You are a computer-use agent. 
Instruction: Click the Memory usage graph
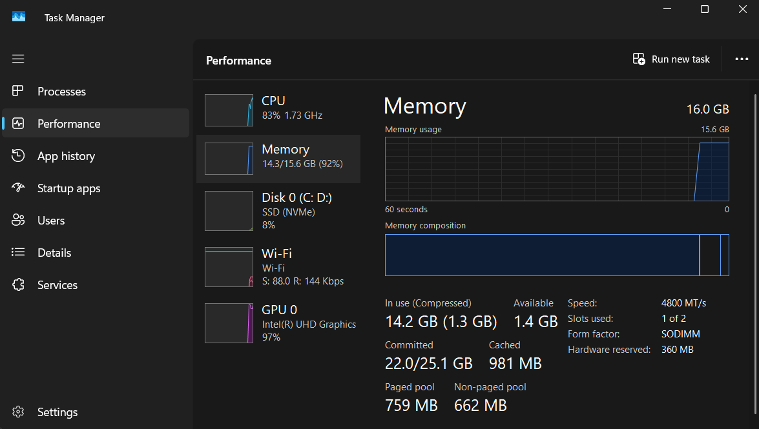557,172
